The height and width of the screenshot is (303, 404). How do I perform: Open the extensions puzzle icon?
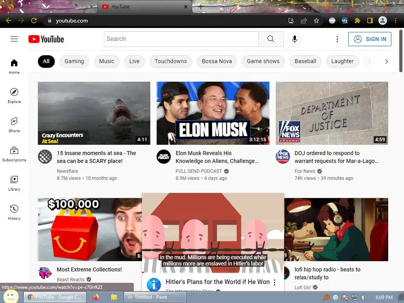357,21
